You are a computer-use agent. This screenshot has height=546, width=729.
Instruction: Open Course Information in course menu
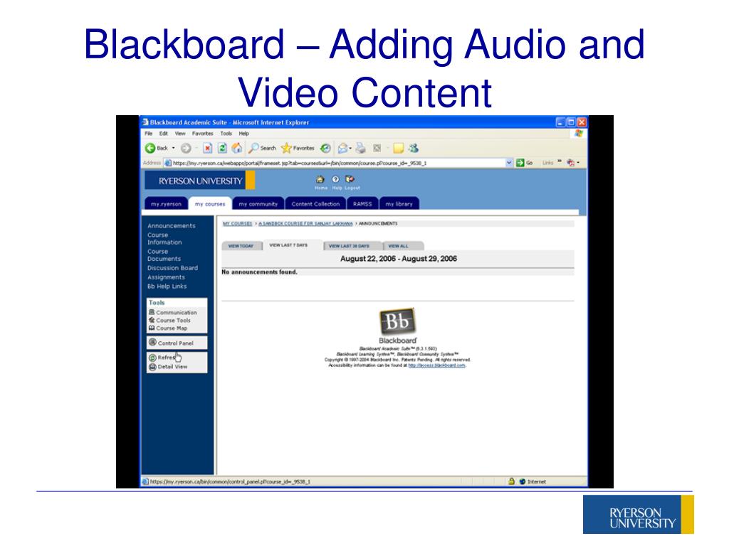point(164,239)
